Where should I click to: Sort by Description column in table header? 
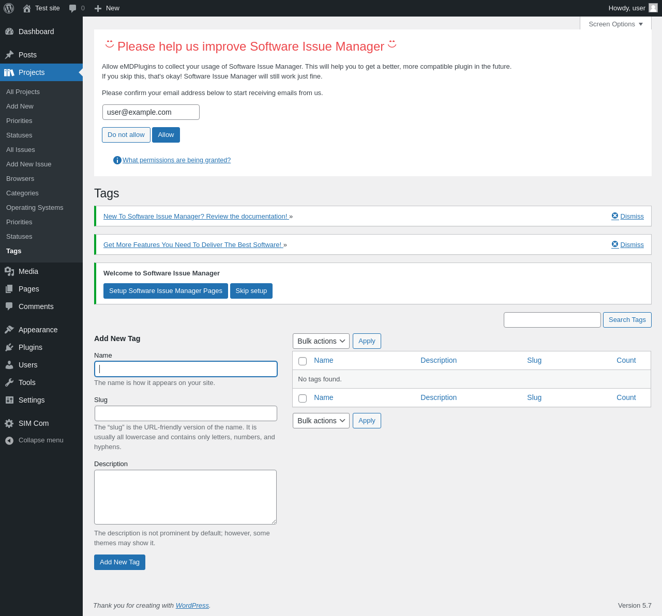pyautogui.click(x=439, y=360)
